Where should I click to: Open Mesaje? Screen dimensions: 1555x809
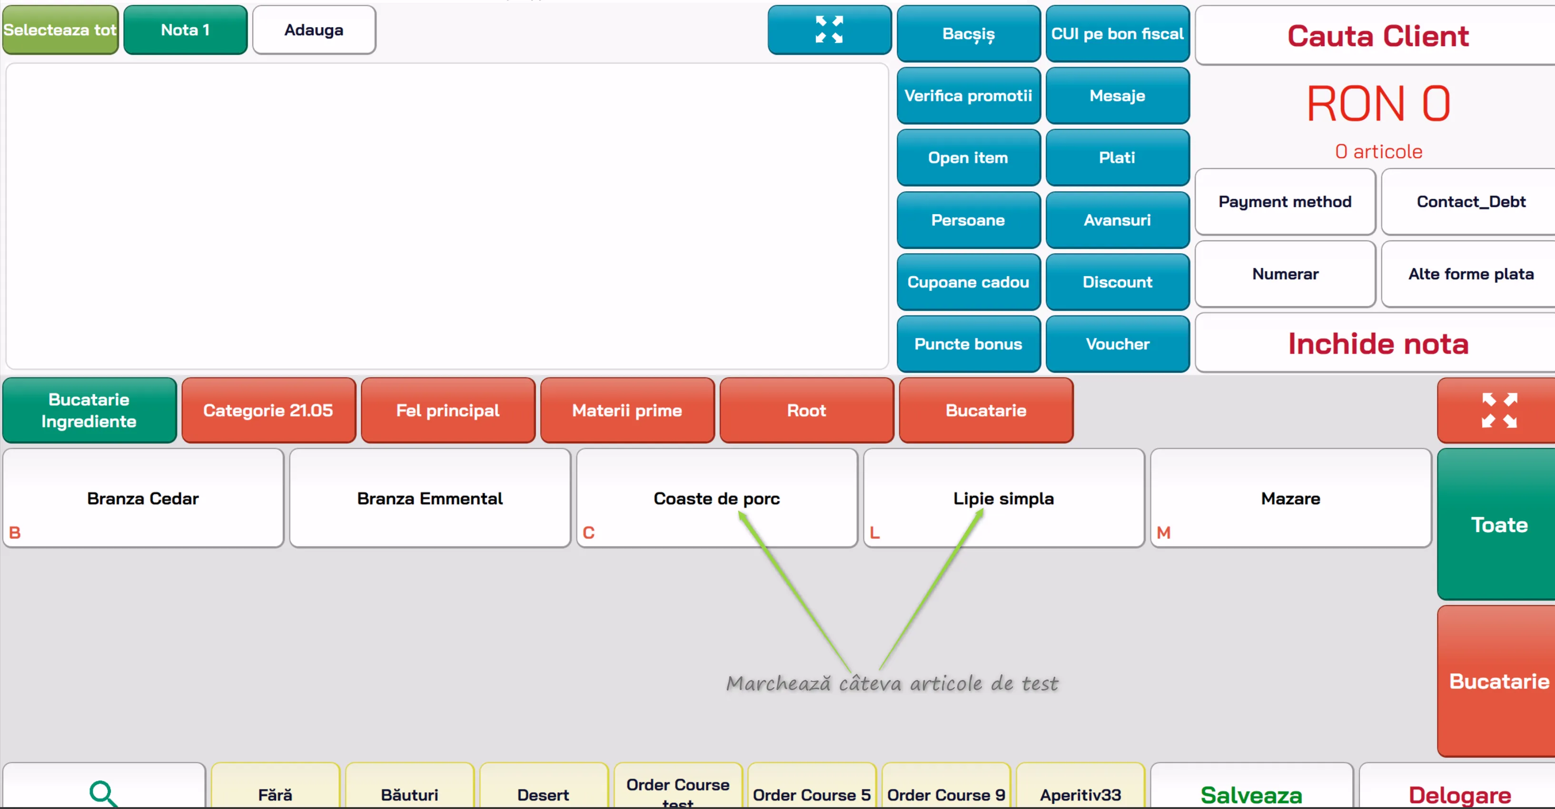pos(1118,95)
